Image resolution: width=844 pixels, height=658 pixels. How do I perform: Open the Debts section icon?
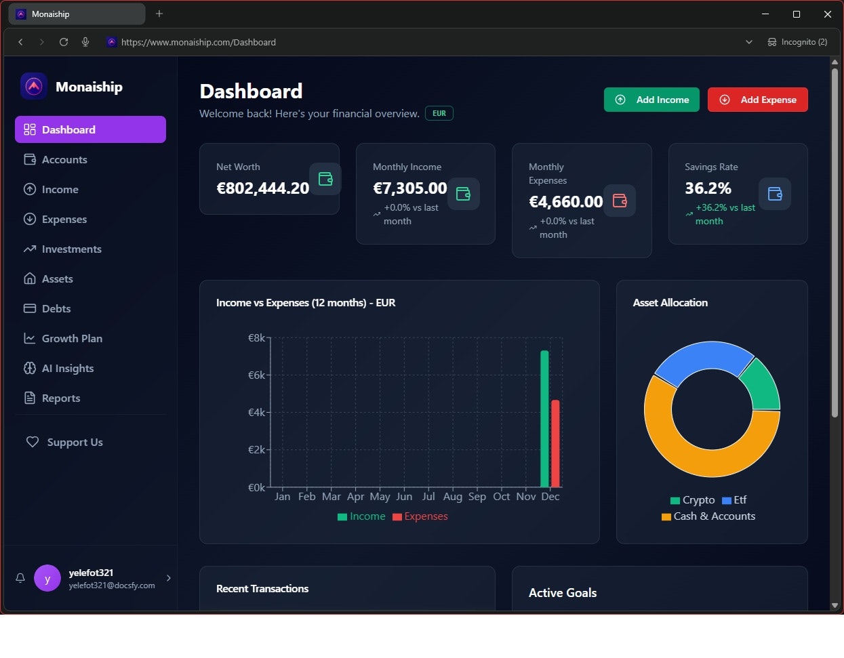(x=30, y=308)
